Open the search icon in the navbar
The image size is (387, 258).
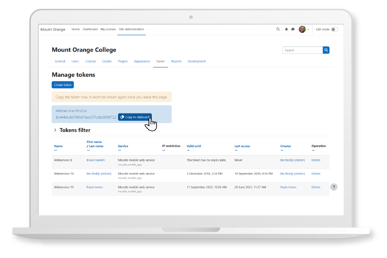[x=278, y=29]
